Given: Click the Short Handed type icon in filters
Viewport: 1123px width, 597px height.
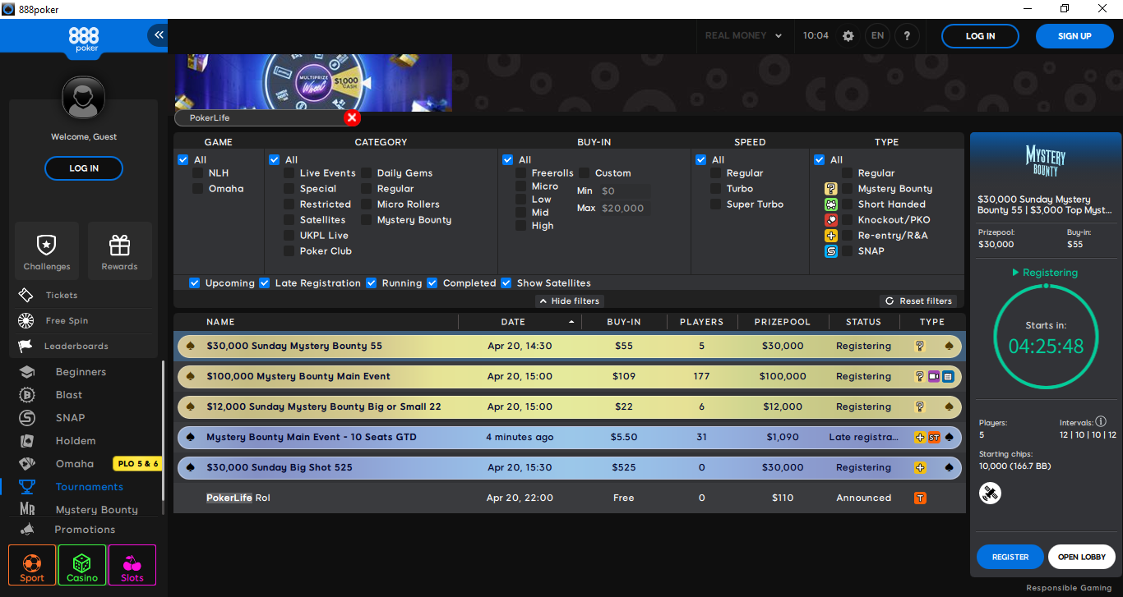Looking at the screenshot, I should coord(831,204).
